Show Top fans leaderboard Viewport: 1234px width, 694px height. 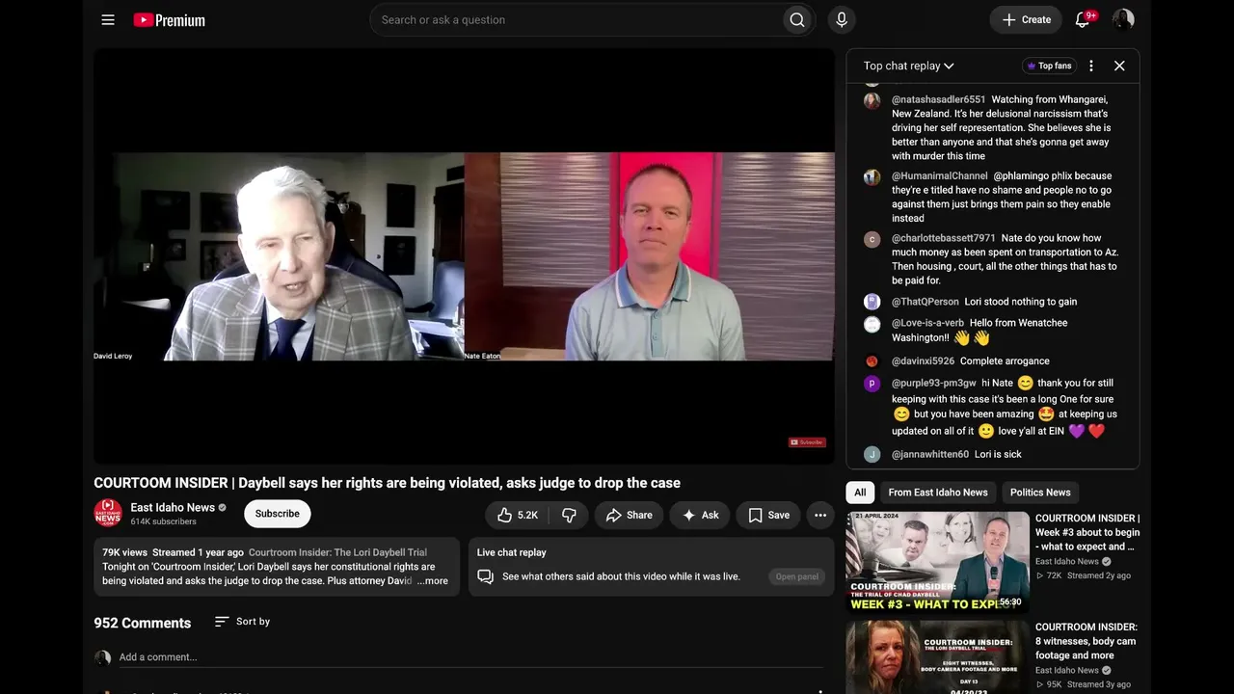coord(1049,66)
